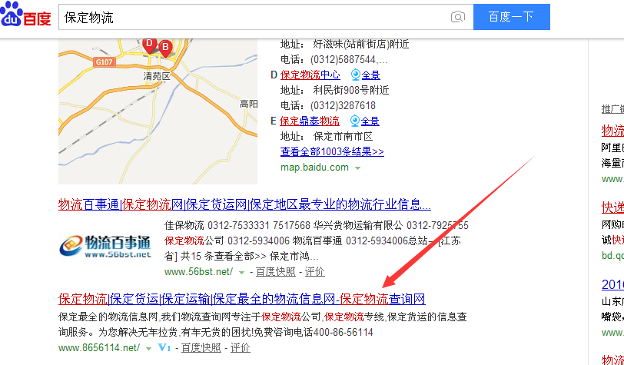Click the V1 credibility badge icon
624x365 pixels.
[x=164, y=348]
